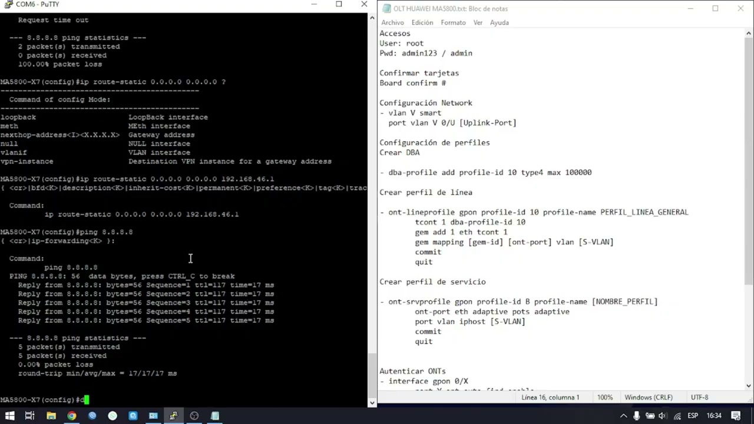The image size is (754, 424).
Task: Click the microphone tray icon
Action: 637,416
